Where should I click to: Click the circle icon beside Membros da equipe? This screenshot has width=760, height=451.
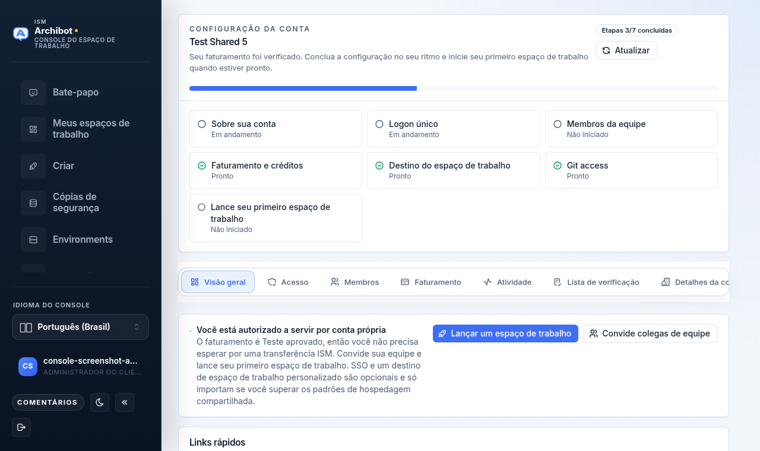558,124
